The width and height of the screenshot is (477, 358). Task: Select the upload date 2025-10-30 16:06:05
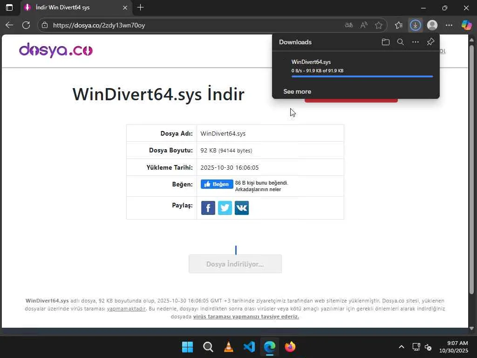coord(229,167)
